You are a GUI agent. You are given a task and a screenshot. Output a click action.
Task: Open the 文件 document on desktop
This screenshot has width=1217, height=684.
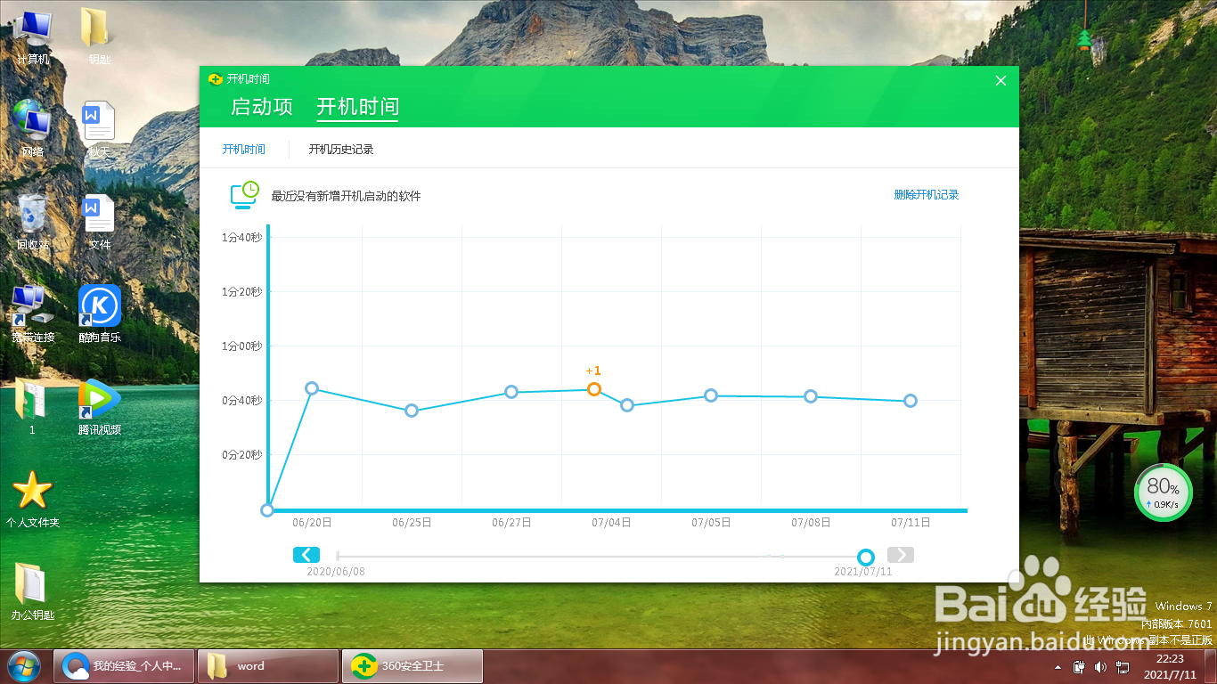[x=99, y=222]
